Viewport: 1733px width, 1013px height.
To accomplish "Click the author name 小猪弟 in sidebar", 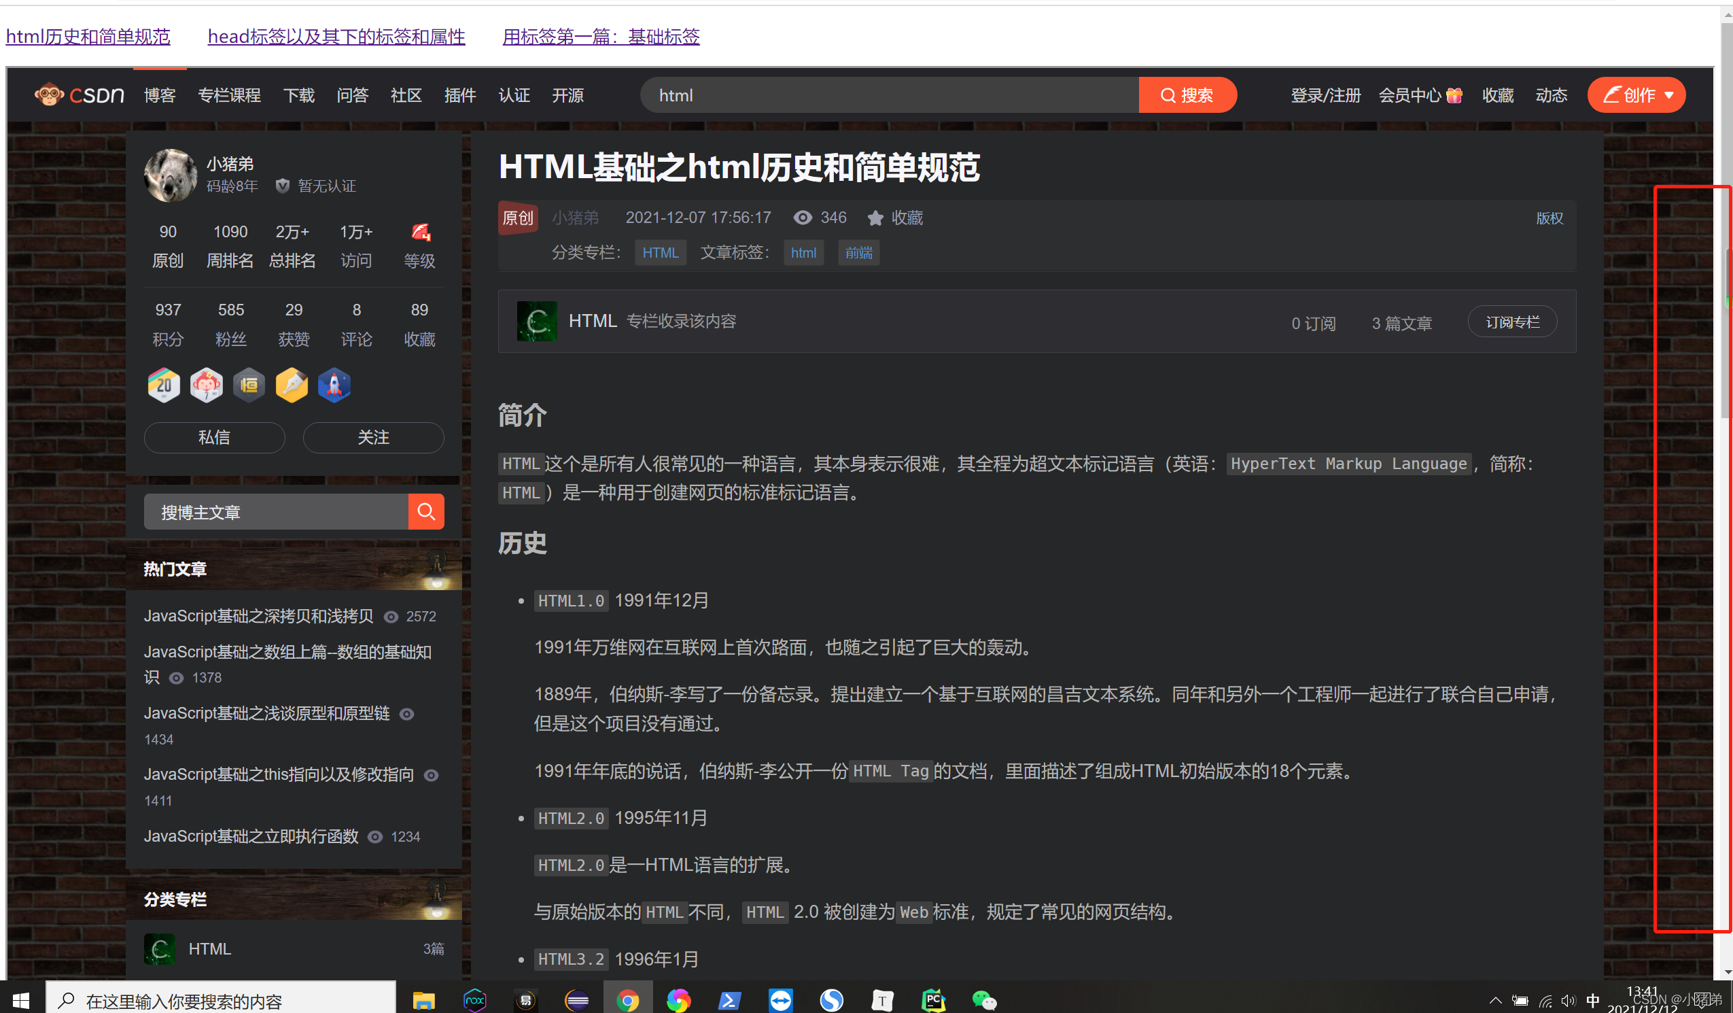I will 230,164.
